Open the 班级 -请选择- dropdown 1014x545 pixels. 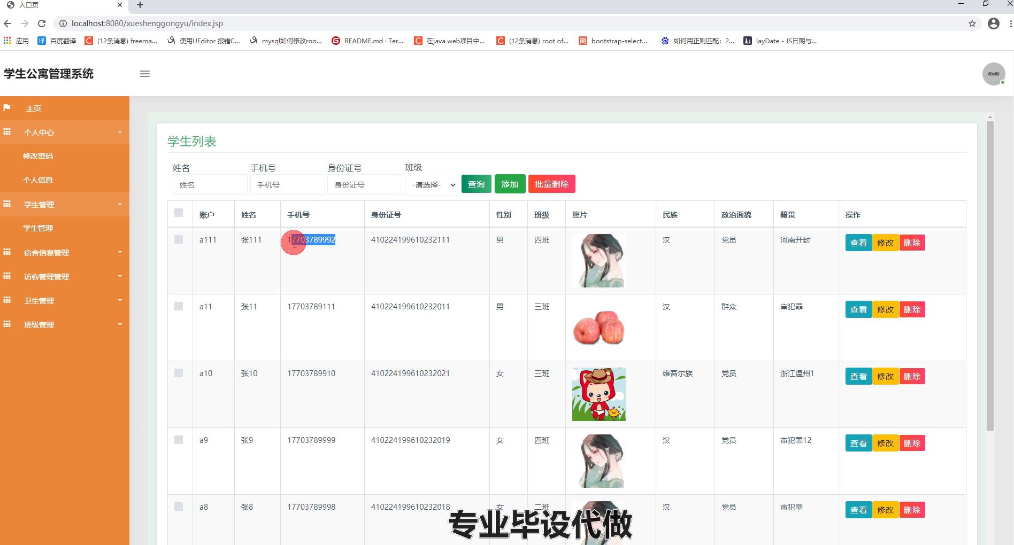click(x=431, y=185)
